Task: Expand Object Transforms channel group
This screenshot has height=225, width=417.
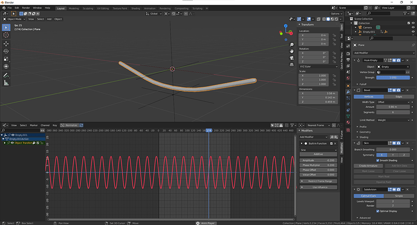Action: 4,143
